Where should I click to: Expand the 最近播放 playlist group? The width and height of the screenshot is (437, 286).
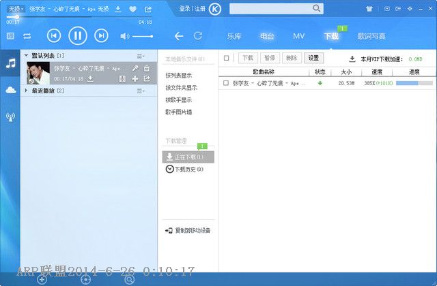(x=27, y=90)
